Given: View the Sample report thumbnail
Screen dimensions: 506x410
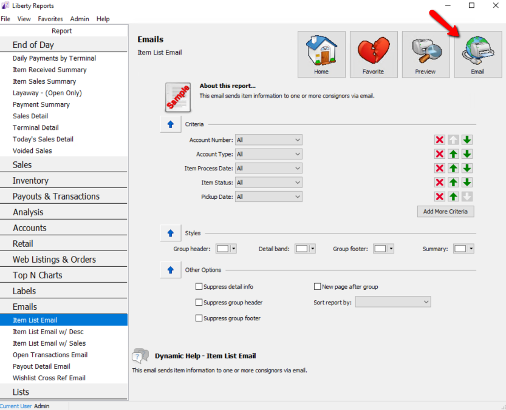Looking at the screenshot, I should pos(178,97).
